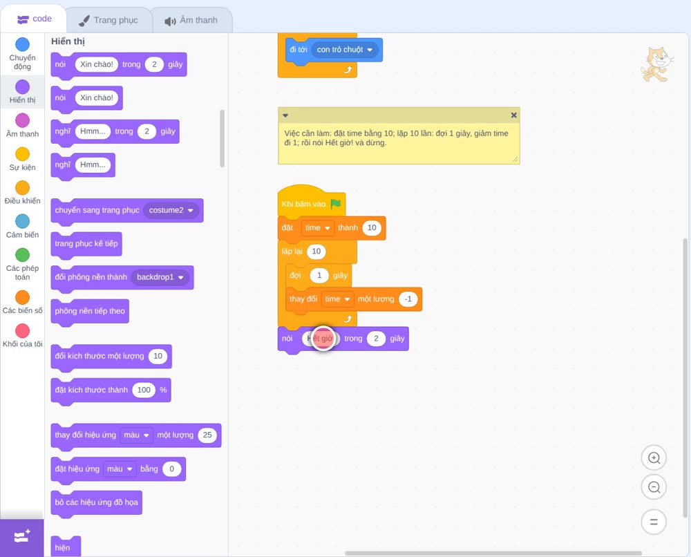Select the Các biến số category circle
691x557 pixels.
point(23,297)
